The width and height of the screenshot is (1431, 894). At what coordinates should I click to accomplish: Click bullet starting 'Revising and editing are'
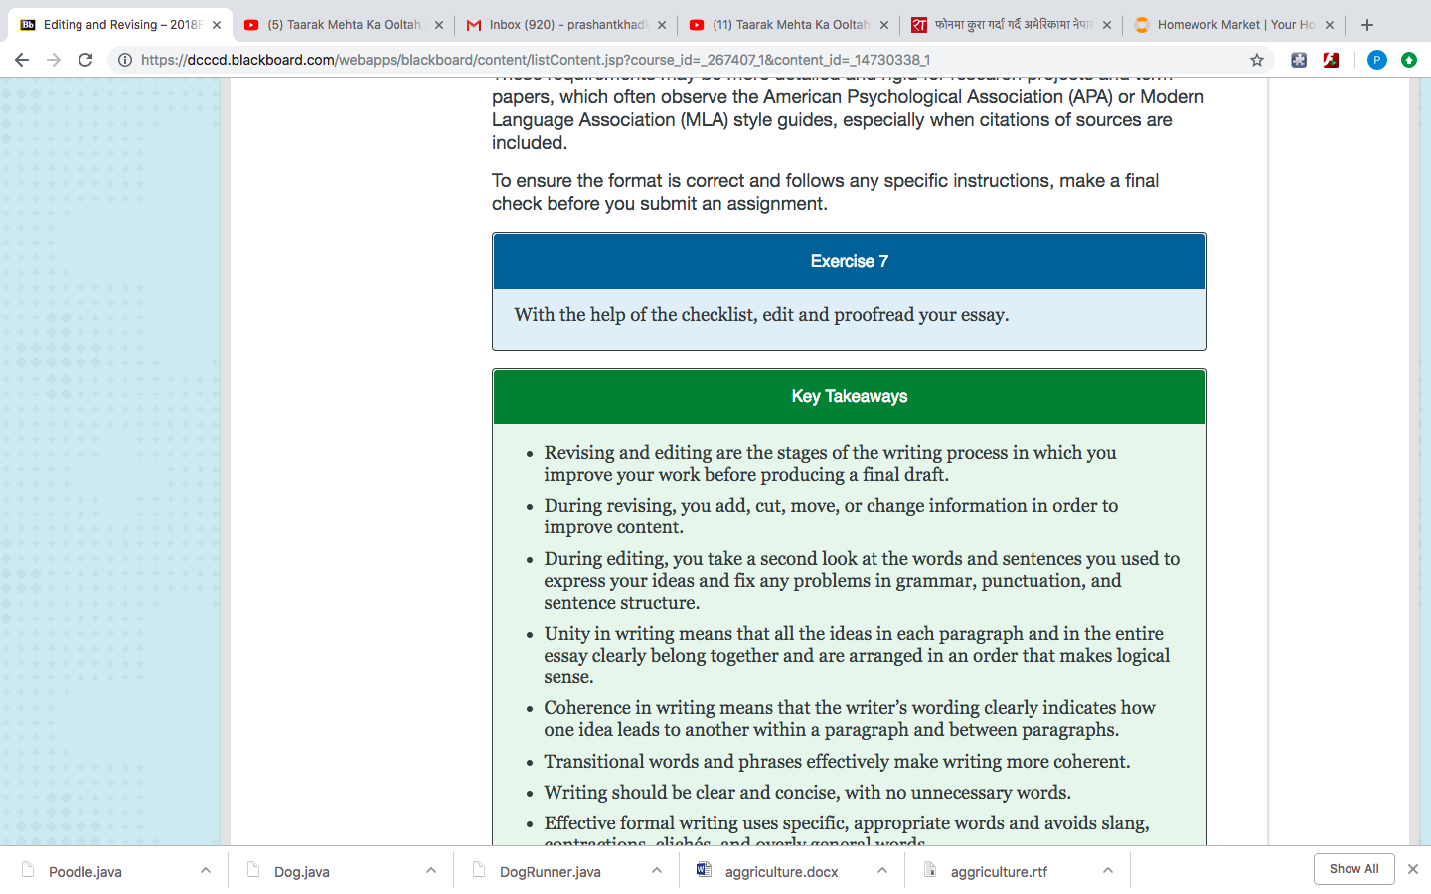click(830, 464)
